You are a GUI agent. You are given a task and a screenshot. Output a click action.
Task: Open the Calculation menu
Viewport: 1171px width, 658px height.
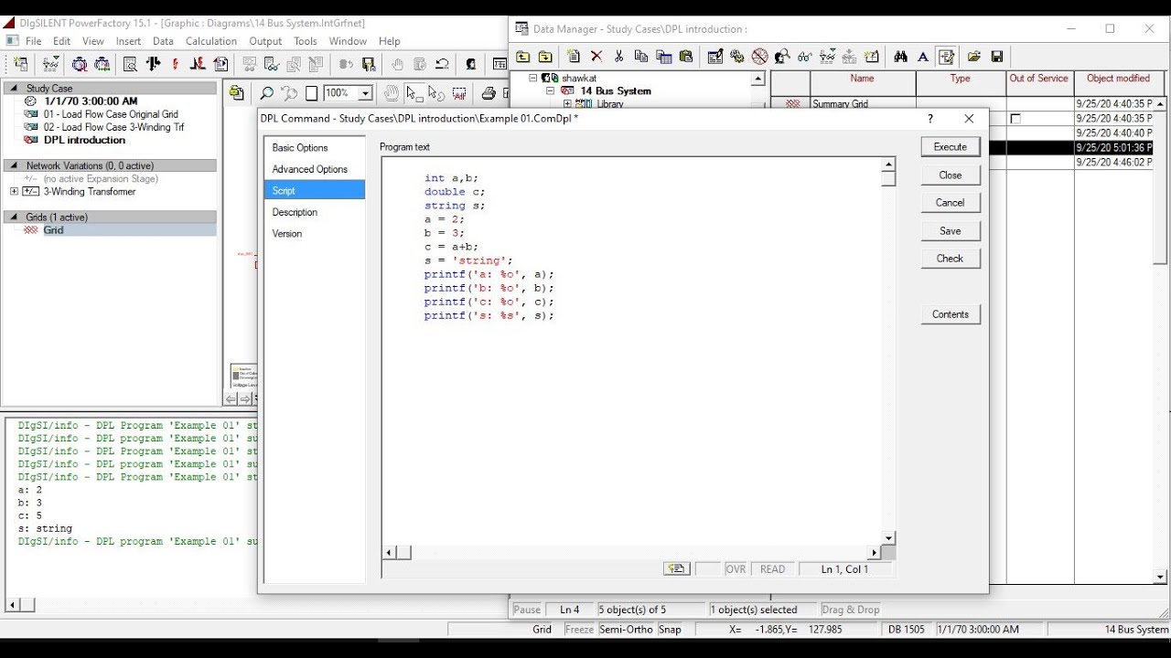click(x=211, y=41)
